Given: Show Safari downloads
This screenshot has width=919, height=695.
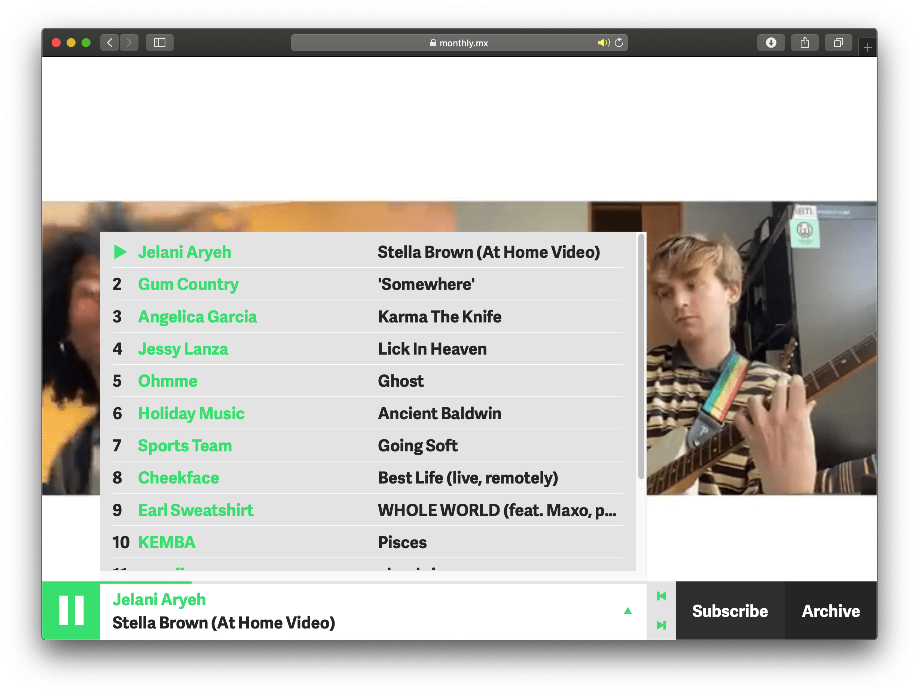Looking at the screenshot, I should (771, 43).
